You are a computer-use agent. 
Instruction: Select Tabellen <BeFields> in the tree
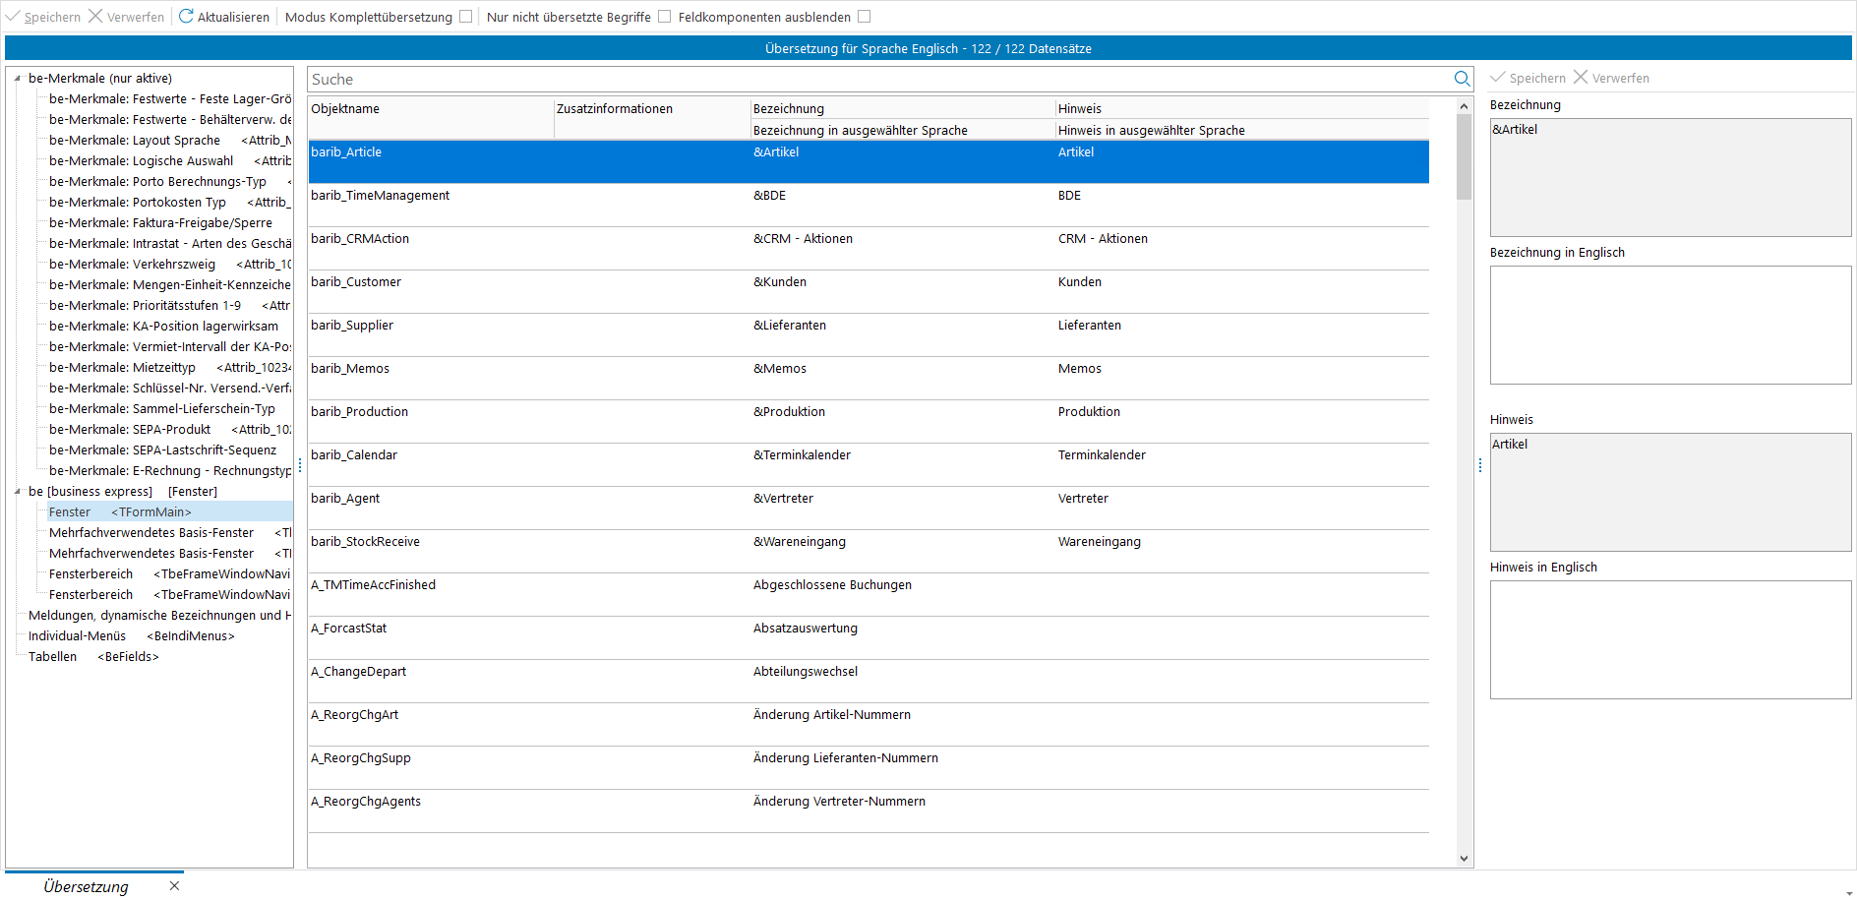point(93,657)
